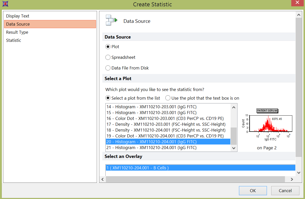The image size is (305, 199).
Task: Click the Cancel button
Action: pyautogui.click(x=285, y=191)
